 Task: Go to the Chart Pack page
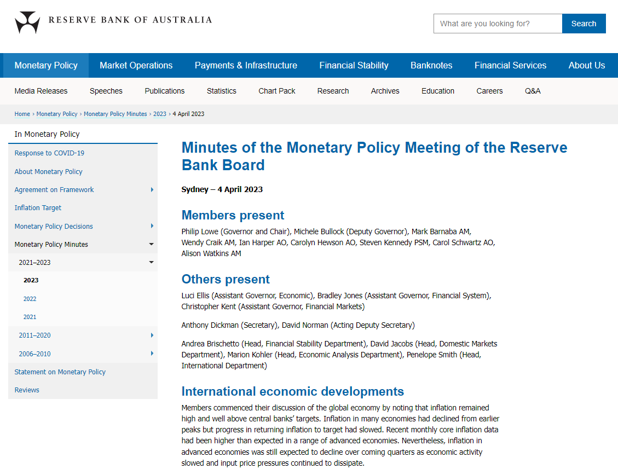click(276, 91)
